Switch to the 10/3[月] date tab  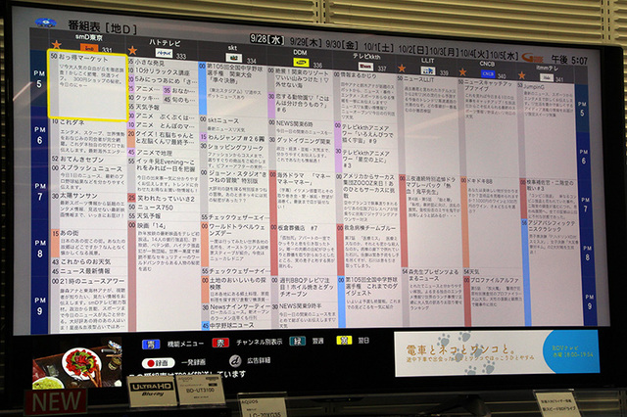pyautogui.click(x=444, y=51)
